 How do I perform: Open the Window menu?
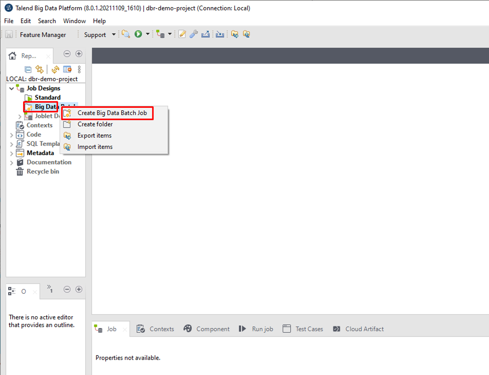click(x=74, y=21)
